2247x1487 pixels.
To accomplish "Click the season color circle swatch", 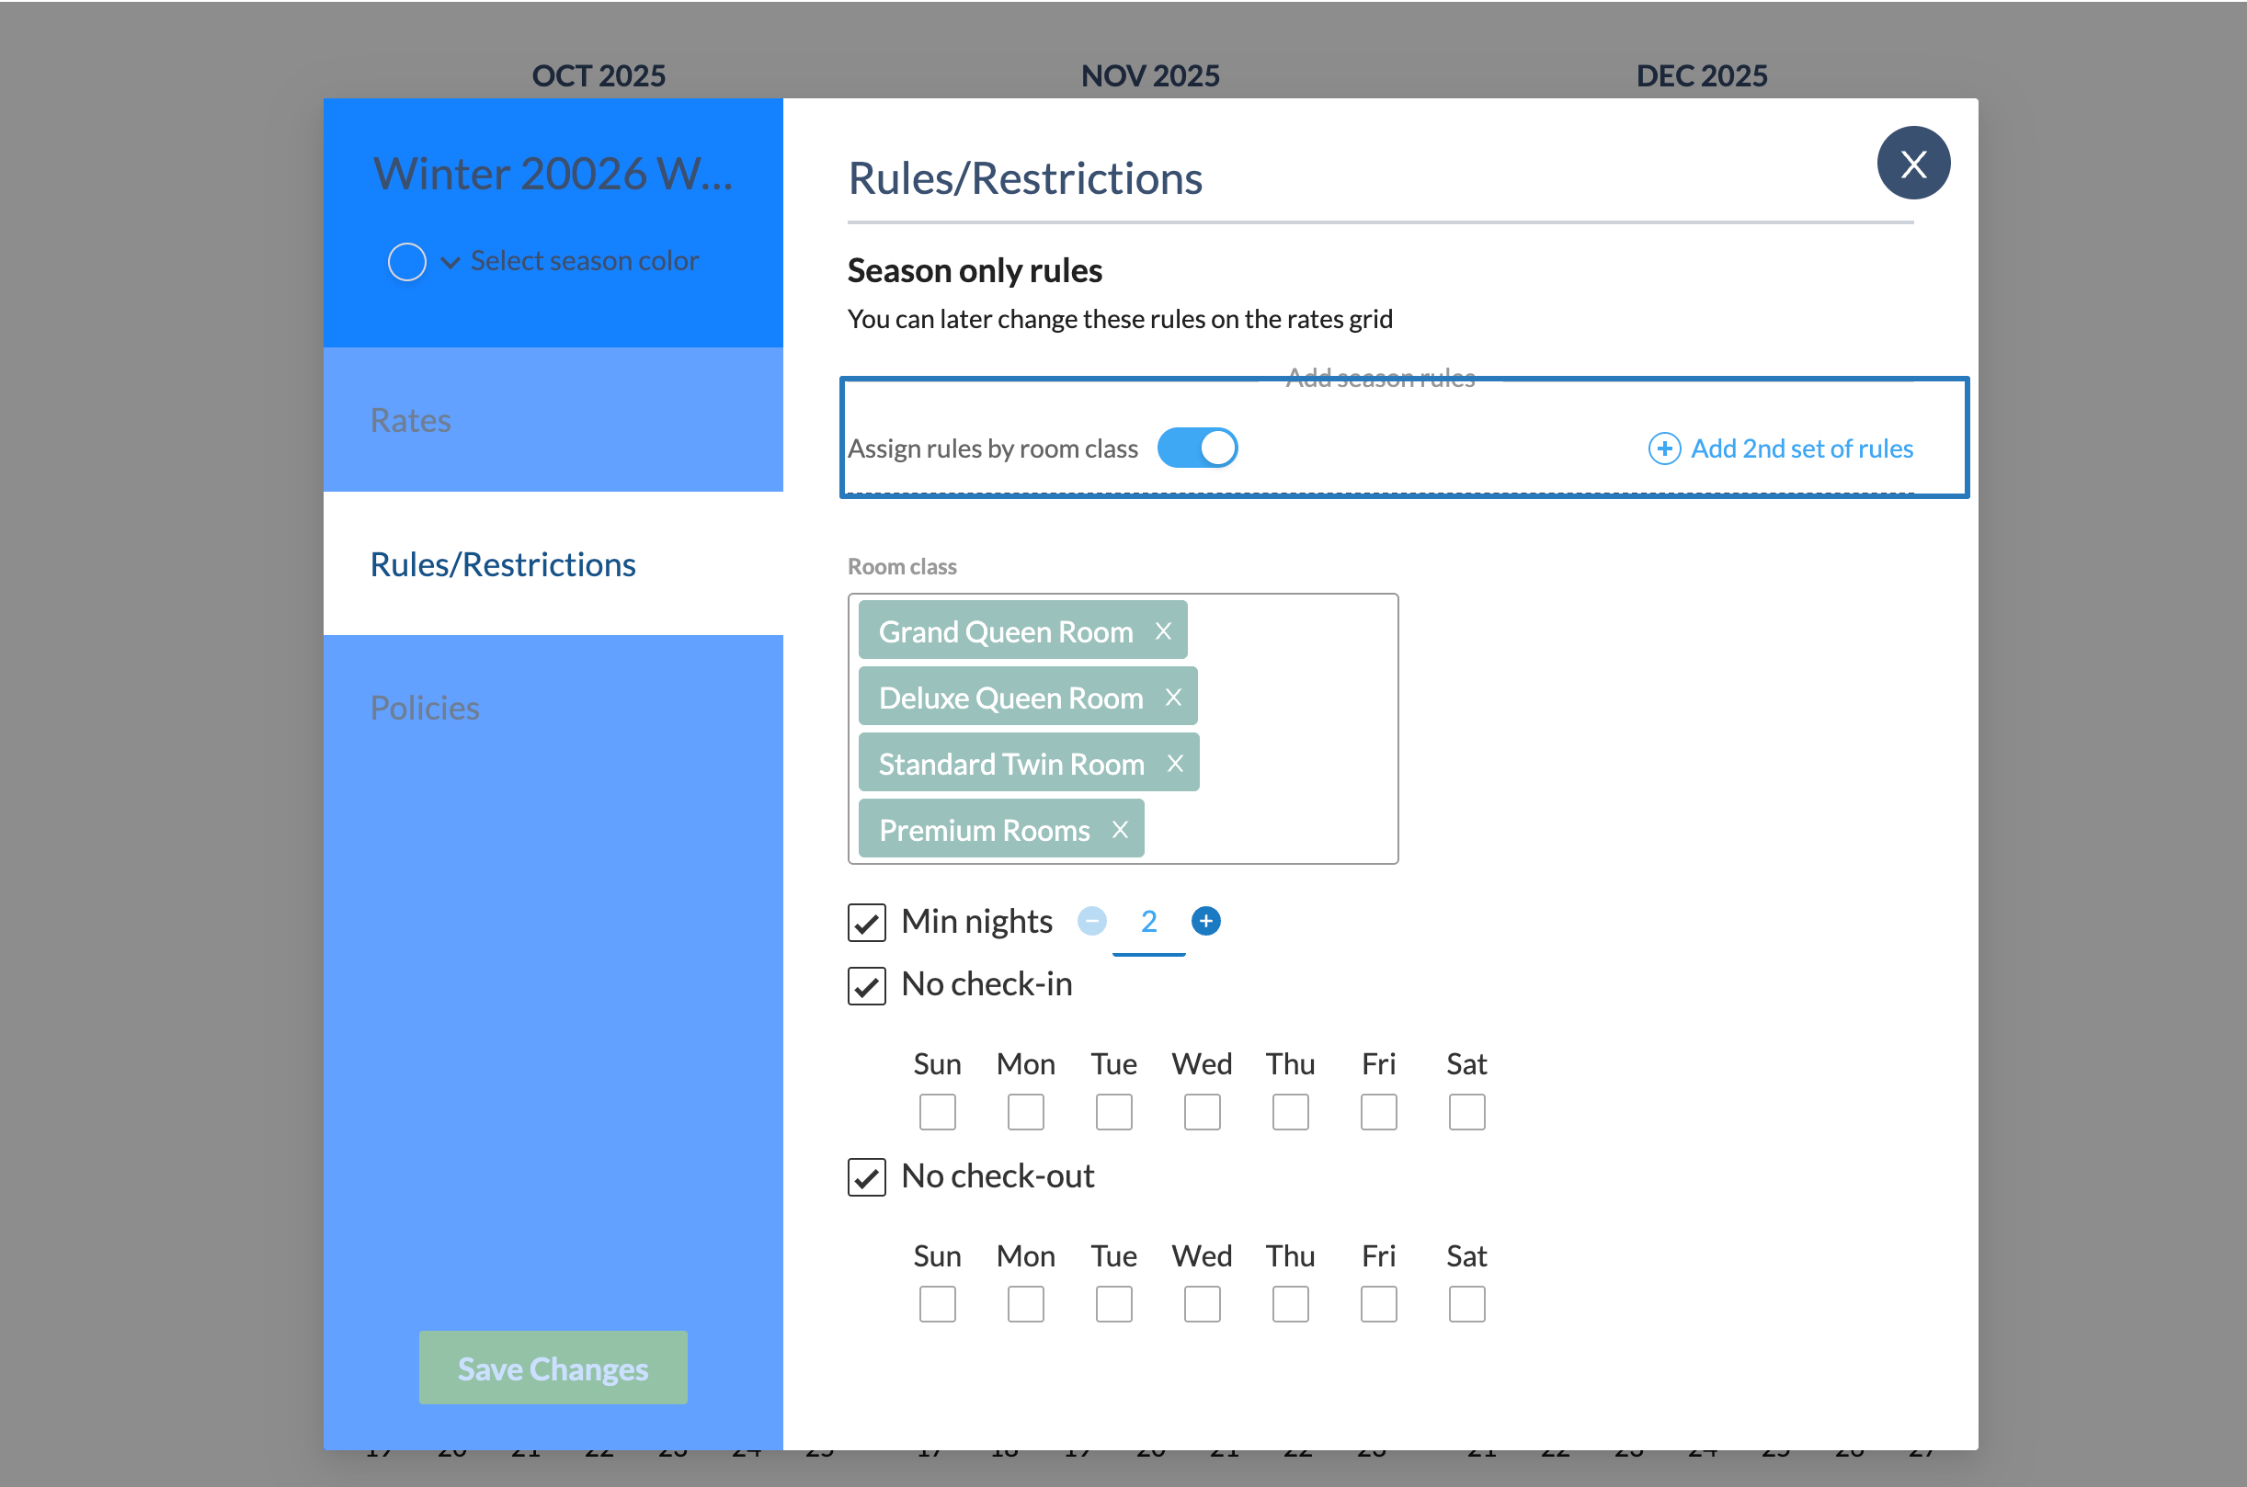I will tap(407, 262).
